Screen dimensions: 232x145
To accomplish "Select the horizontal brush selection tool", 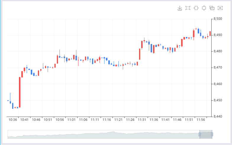I will tap(196, 8).
